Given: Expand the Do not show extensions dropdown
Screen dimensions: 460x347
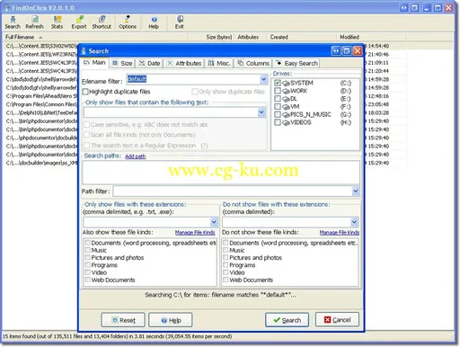Looking at the screenshot, I should point(354,222).
